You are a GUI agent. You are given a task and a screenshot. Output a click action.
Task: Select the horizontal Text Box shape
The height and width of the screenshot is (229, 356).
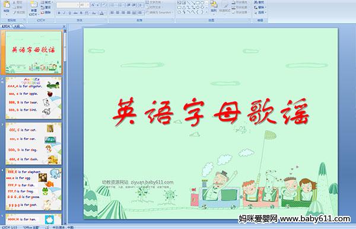[x=179, y=2]
